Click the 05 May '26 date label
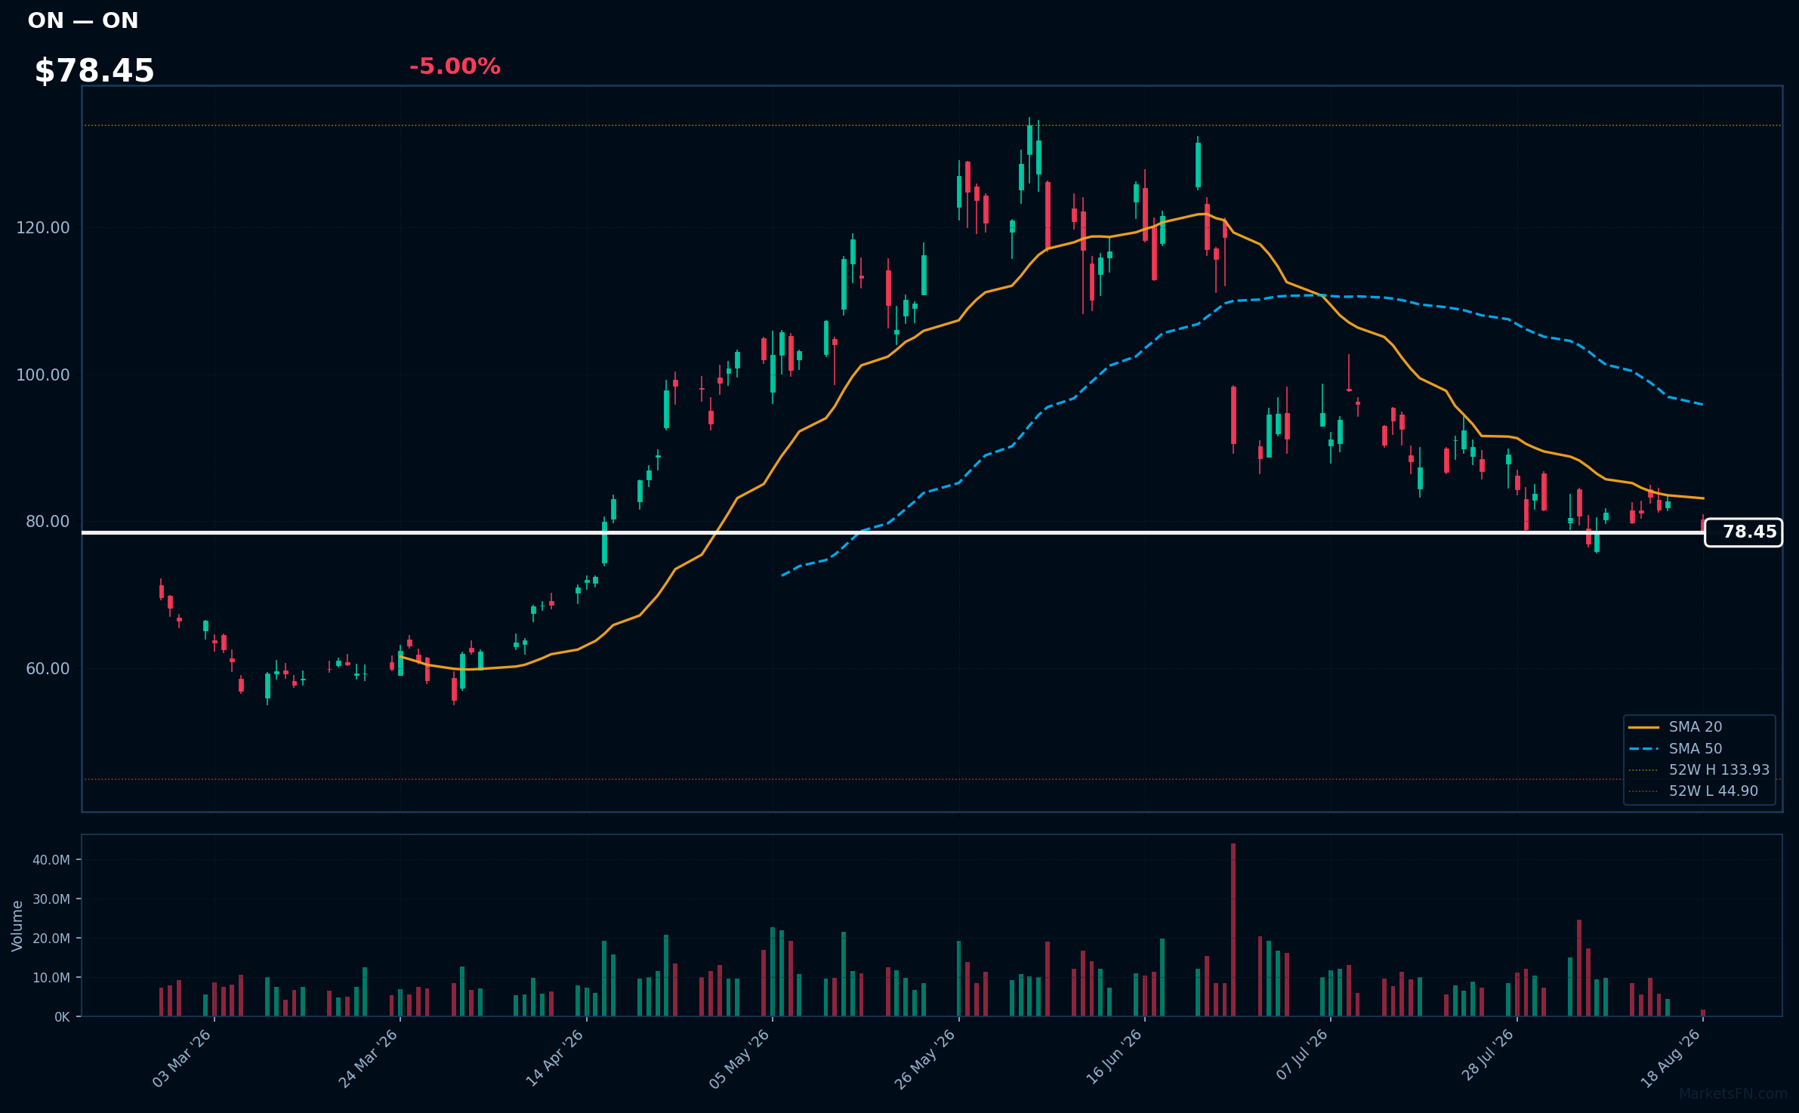Screen dimensions: 1799x1113 click(739, 1058)
